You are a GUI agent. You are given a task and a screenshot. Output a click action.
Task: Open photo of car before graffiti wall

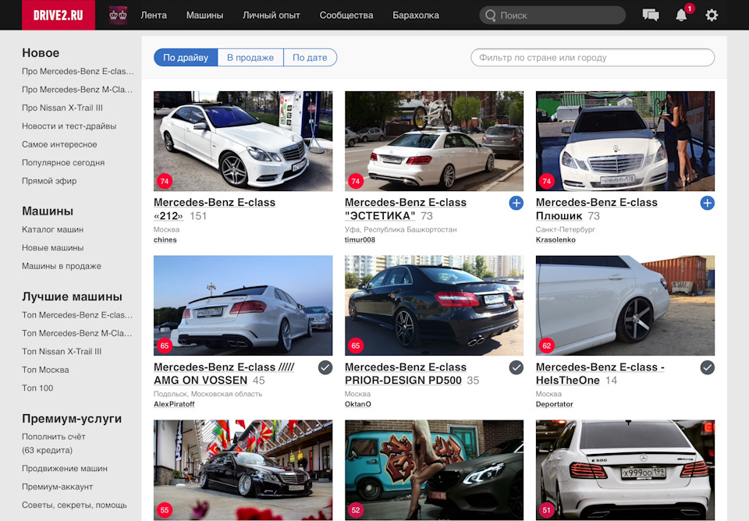(435, 470)
